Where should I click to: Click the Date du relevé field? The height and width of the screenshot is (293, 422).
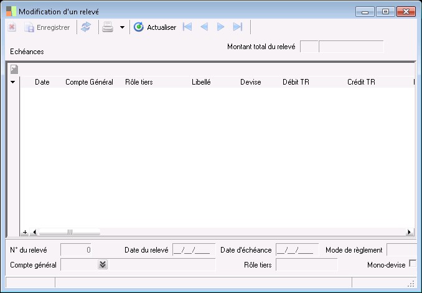point(194,250)
